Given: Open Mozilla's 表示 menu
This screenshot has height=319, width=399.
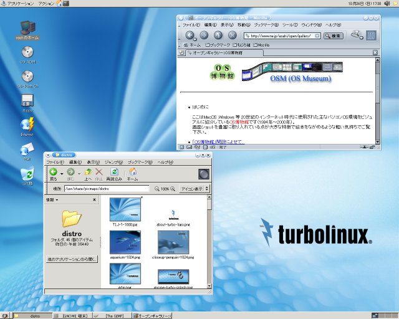Looking at the screenshot, I should click(x=227, y=25).
